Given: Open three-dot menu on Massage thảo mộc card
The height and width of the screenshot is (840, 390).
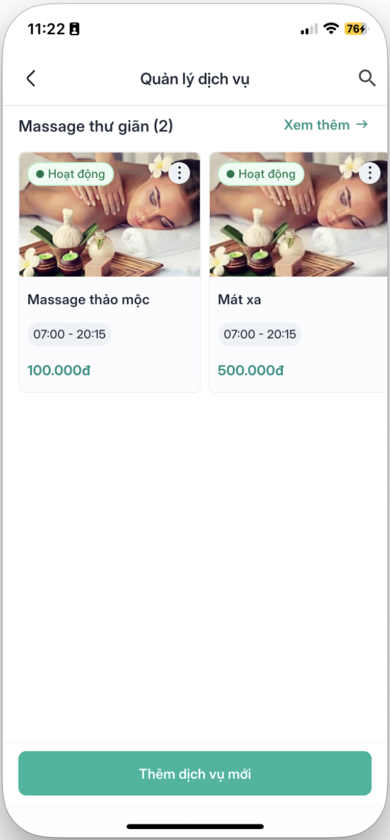Looking at the screenshot, I should (x=180, y=172).
